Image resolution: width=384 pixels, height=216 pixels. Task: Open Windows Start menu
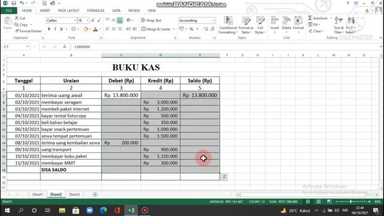[x=7, y=211]
